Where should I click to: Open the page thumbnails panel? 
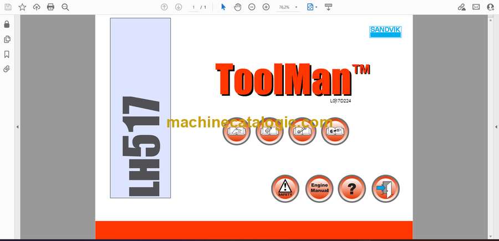click(7, 39)
